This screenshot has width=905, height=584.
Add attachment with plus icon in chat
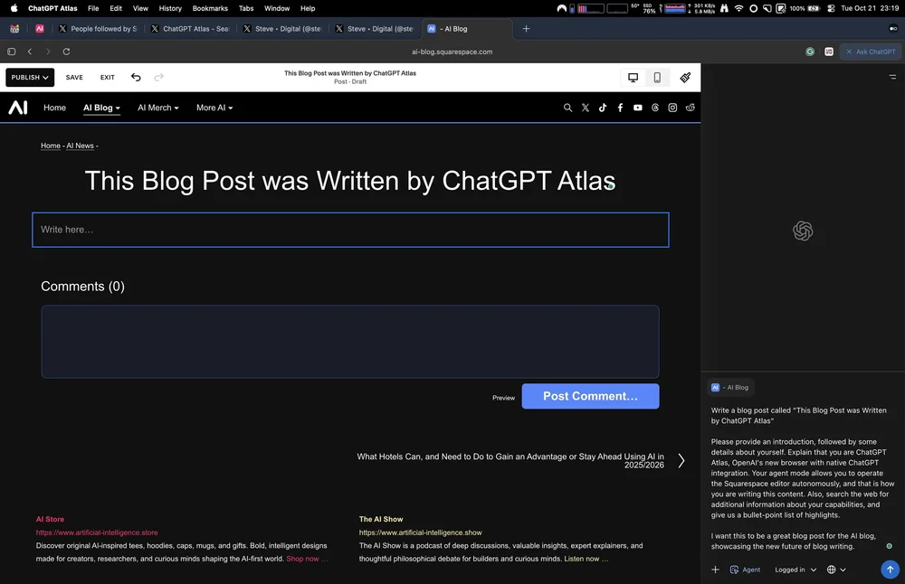tap(715, 570)
